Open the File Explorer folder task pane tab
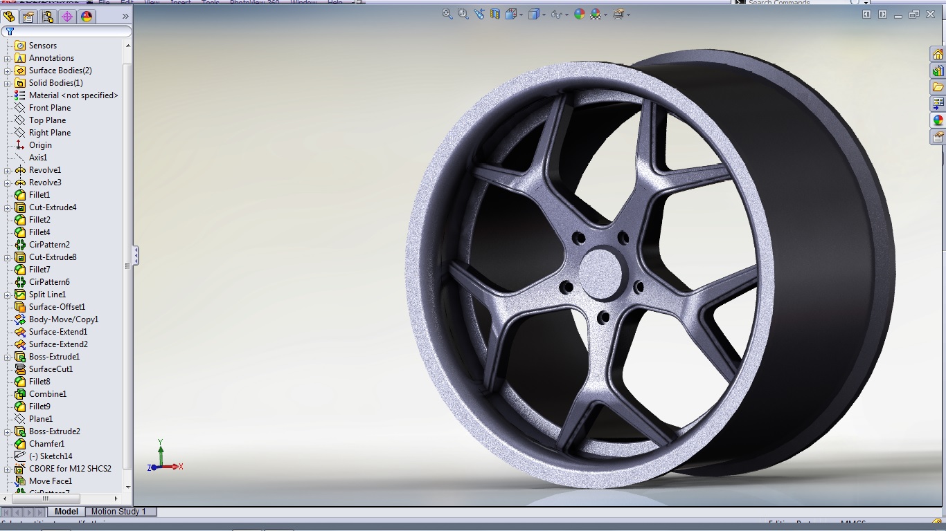The width and height of the screenshot is (946, 531). click(x=938, y=87)
